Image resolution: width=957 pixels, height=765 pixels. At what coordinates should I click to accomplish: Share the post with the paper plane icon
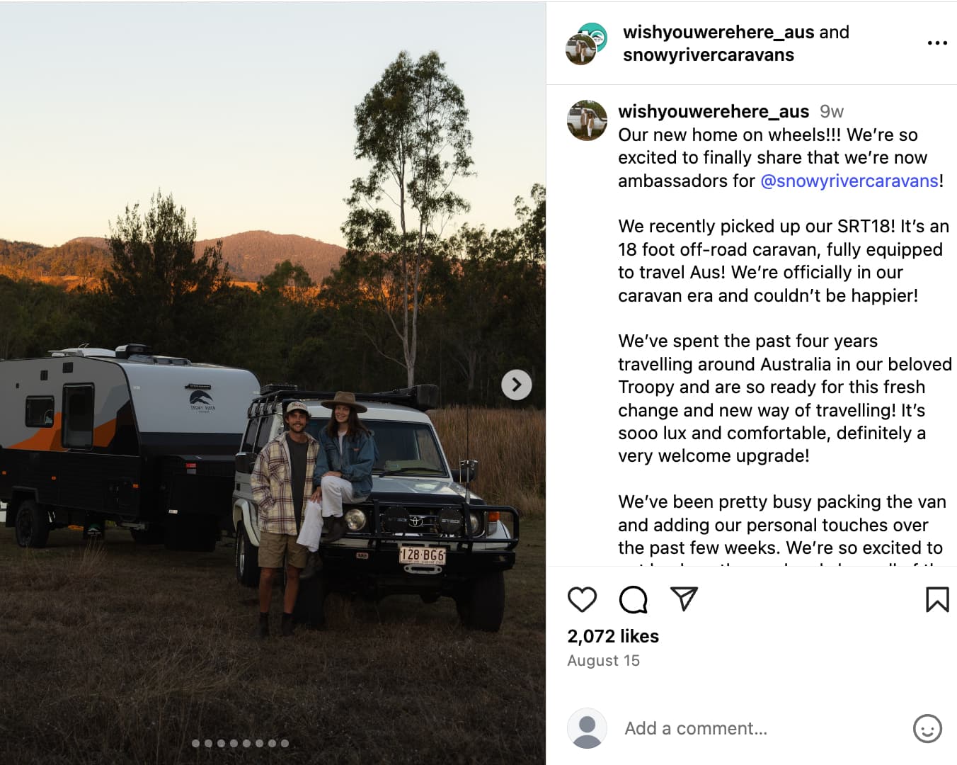pyautogui.click(x=682, y=599)
